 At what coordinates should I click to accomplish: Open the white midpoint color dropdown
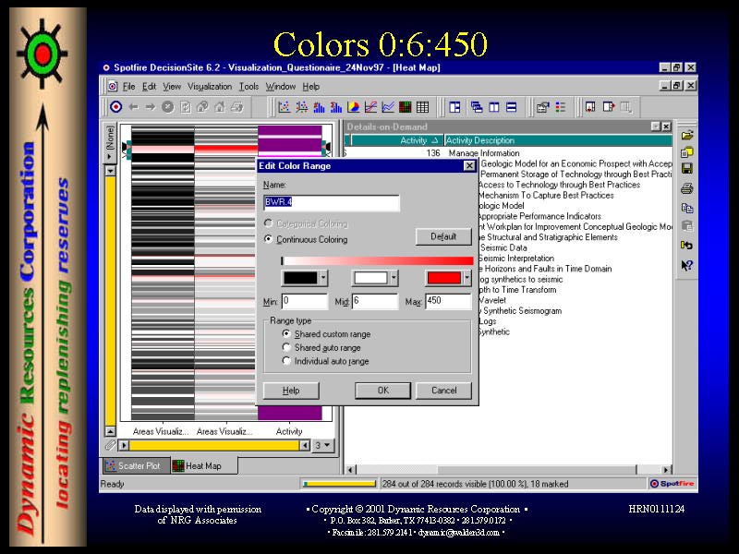coord(394,277)
